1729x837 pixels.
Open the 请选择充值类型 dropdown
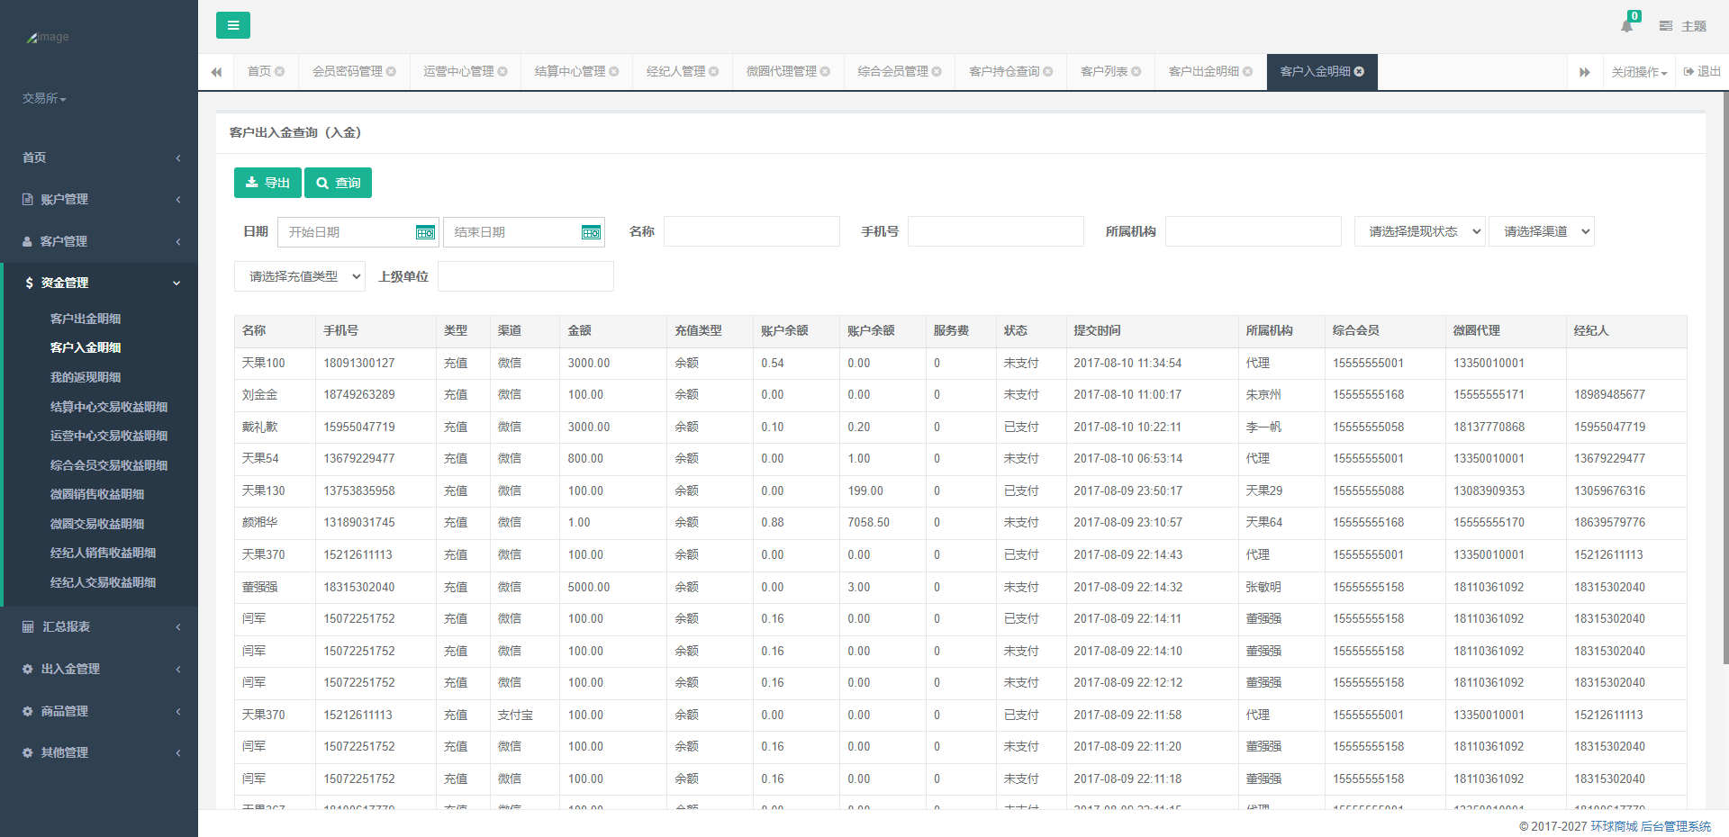coord(299,277)
